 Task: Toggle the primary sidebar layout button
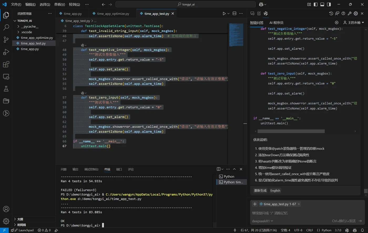coord(315,4)
